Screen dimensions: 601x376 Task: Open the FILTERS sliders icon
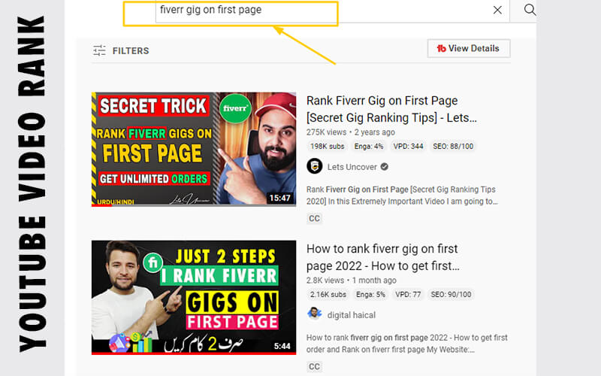[99, 50]
